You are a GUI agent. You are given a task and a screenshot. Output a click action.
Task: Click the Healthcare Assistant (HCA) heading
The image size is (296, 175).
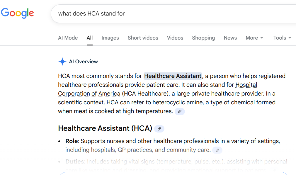[x=105, y=128]
